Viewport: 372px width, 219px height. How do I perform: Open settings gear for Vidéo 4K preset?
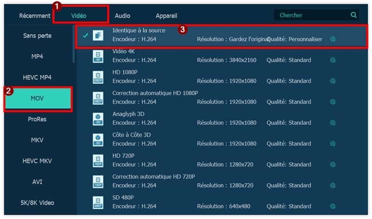(x=332, y=60)
